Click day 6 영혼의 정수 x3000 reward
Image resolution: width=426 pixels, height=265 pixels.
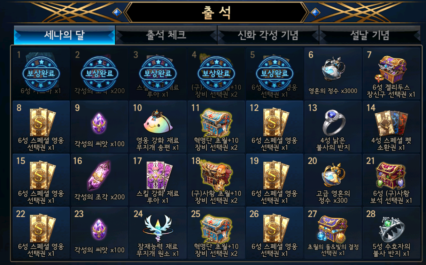pos(333,74)
